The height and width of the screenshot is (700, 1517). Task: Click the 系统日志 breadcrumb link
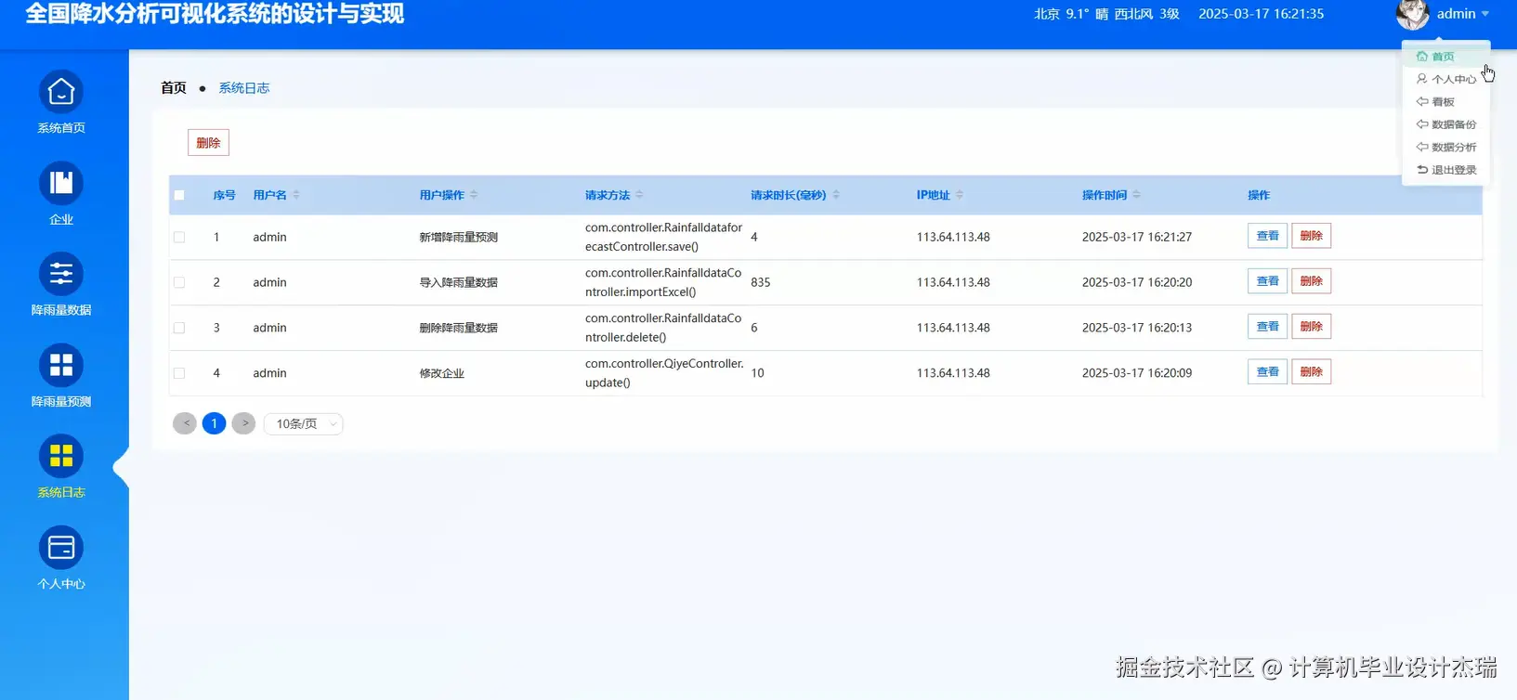[244, 88]
